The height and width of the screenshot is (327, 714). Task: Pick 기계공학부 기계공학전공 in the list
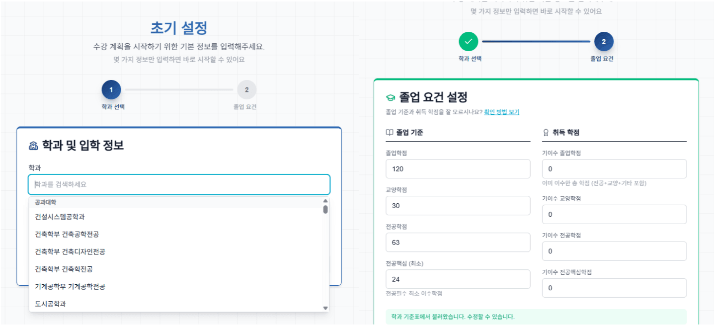70,286
